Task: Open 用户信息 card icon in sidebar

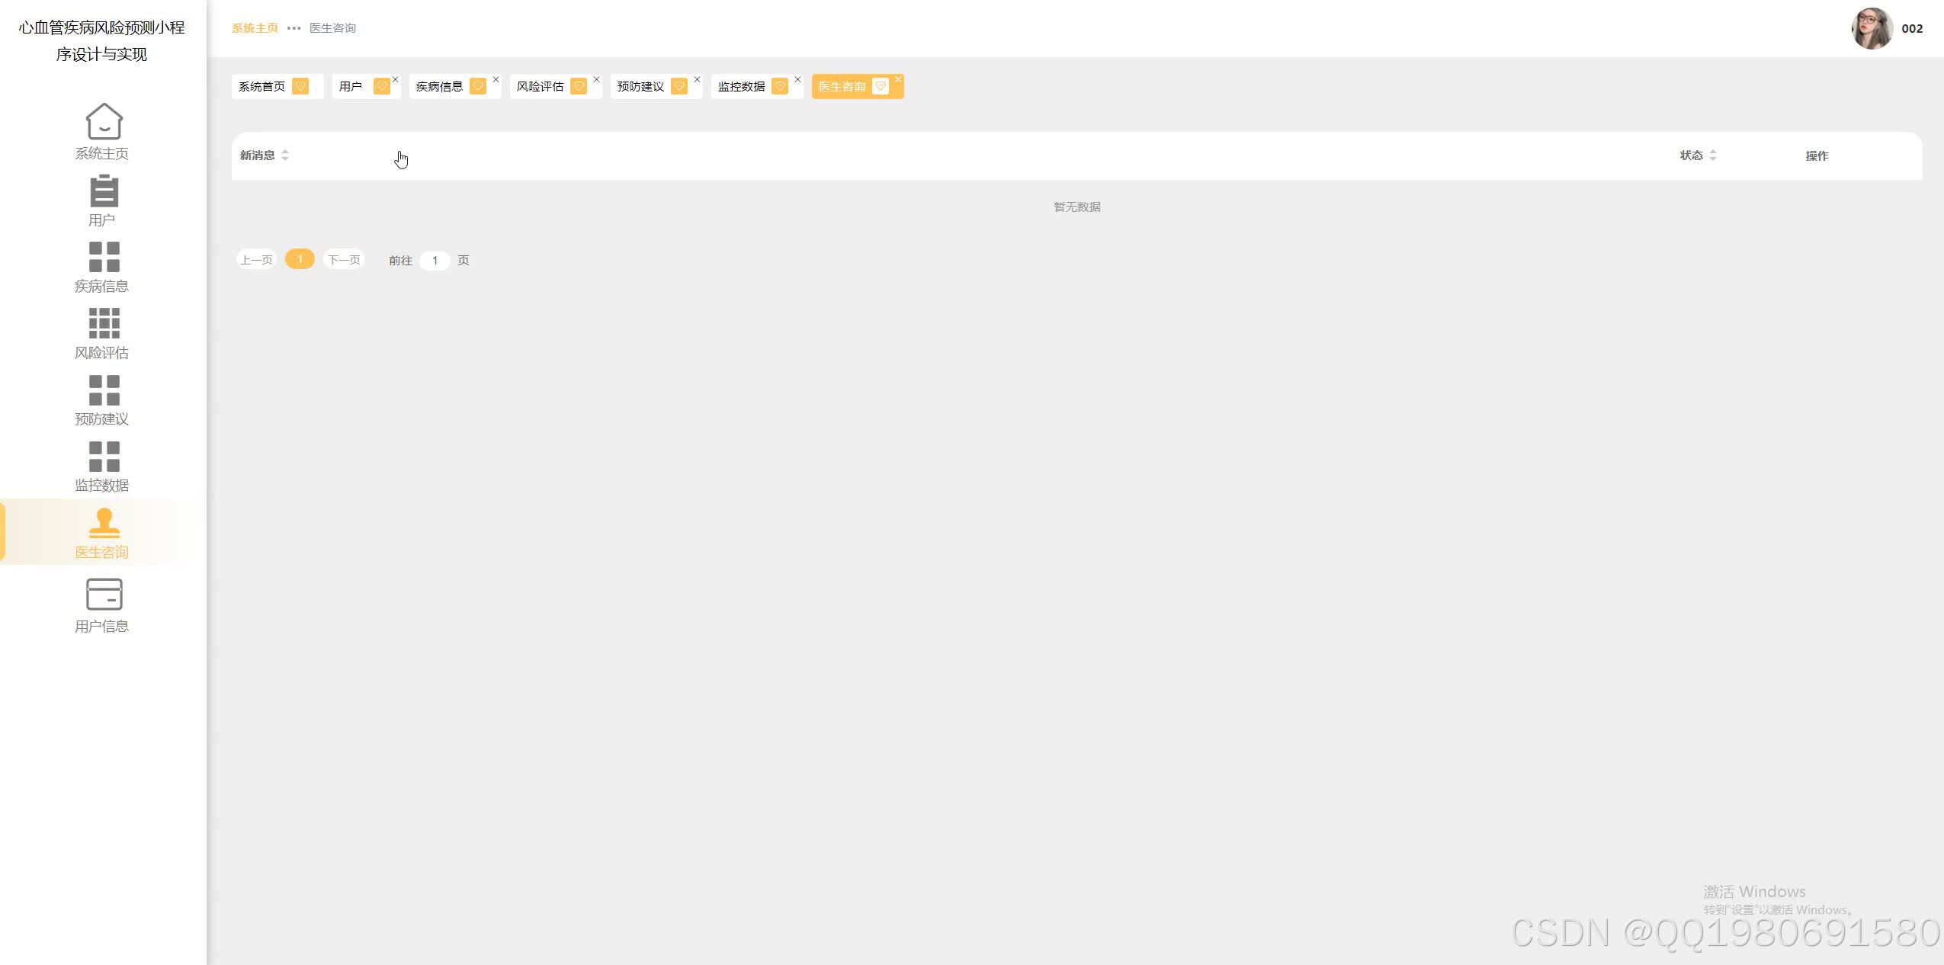Action: tap(104, 595)
